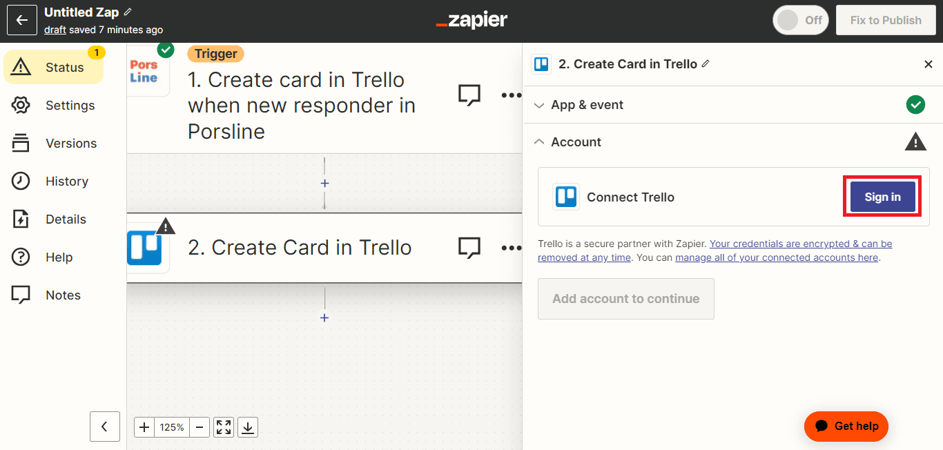Viewport: 943px width, 450px height.
Task: Collapse the left sidebar chevron
Action: (105, 427)
